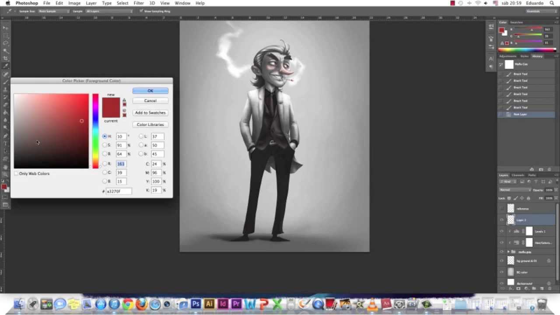Open the Fill slider dropdown arrow
The width and height of the screenshot is (560, 315).
[x=556, y=198]
